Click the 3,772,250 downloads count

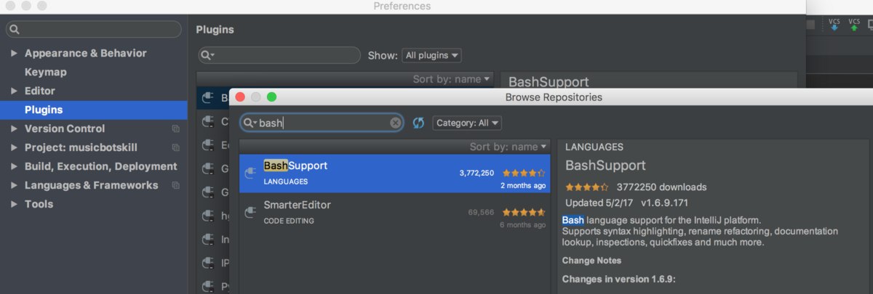(477, 173)
